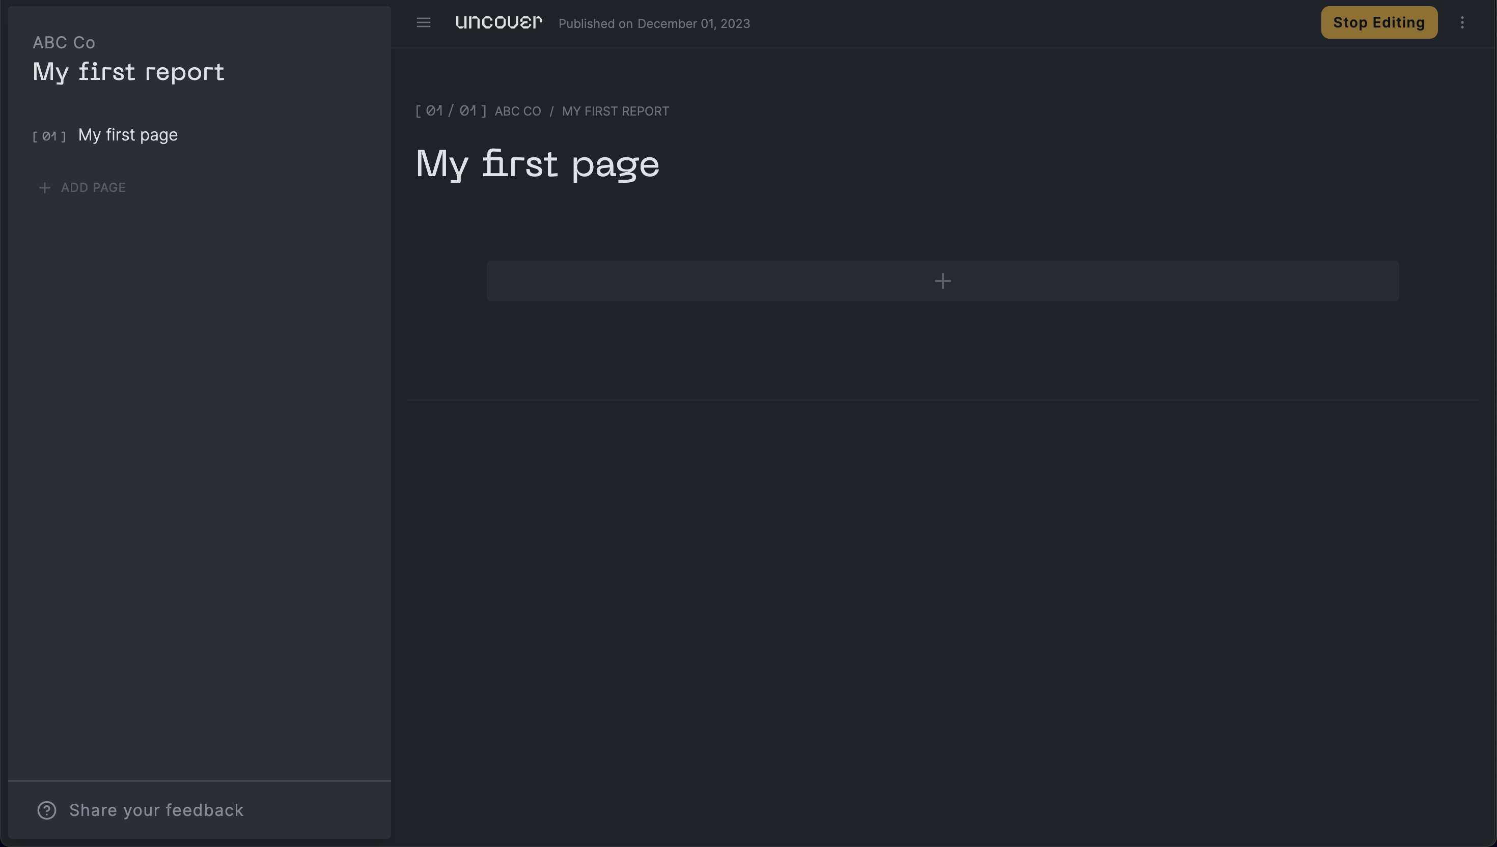Click the Published on December 01, 2023 date

(654, 24)
